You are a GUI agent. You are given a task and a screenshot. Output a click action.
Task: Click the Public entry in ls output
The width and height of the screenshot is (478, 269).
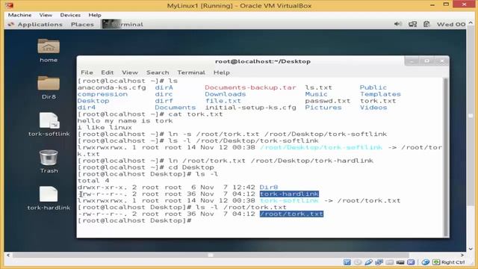tap(373, 87)
